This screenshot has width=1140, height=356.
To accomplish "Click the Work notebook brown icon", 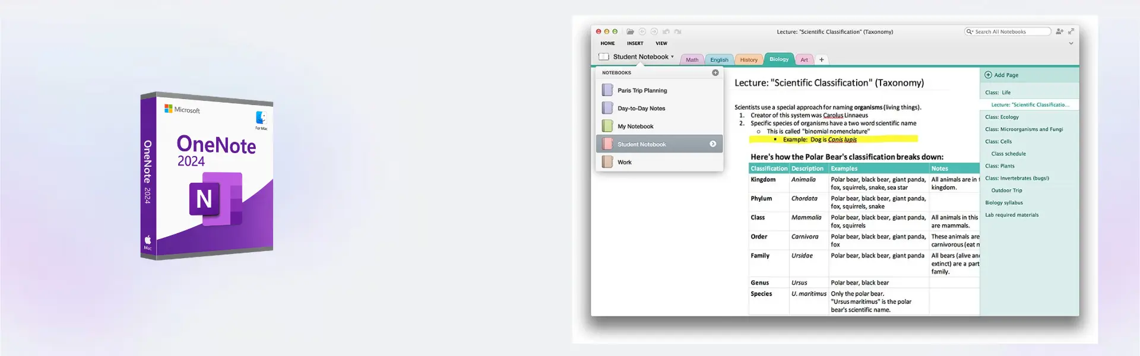I will pyautogui.click(x=607, y=161).
